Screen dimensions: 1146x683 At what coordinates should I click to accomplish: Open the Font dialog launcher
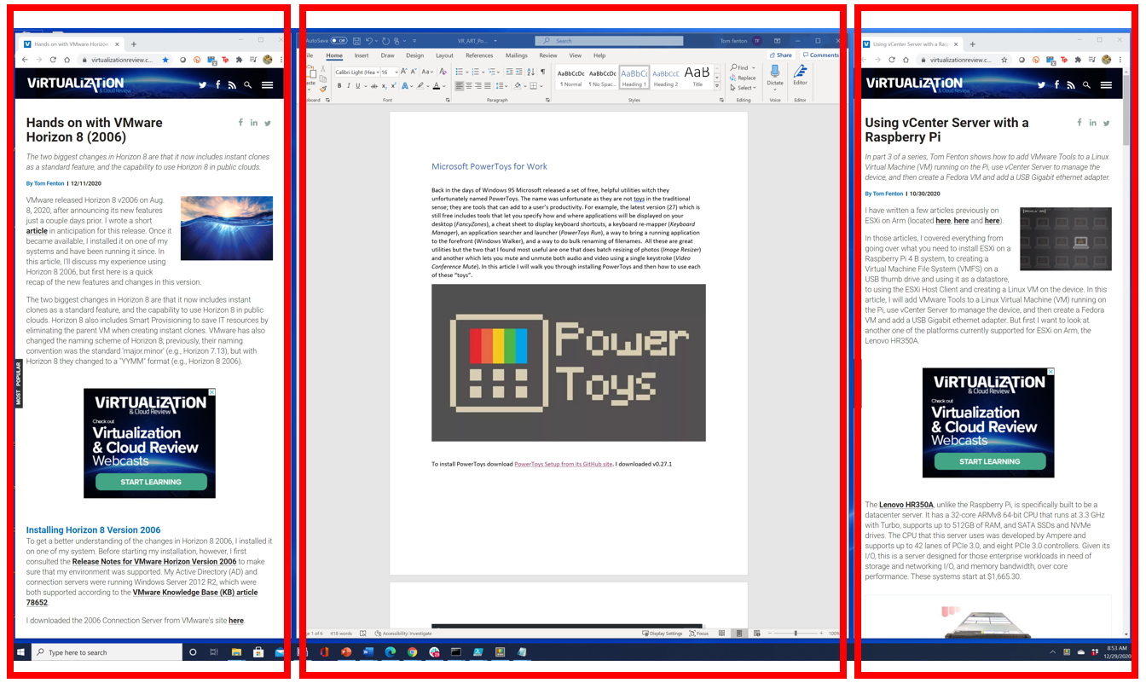(x=446, y=100)
